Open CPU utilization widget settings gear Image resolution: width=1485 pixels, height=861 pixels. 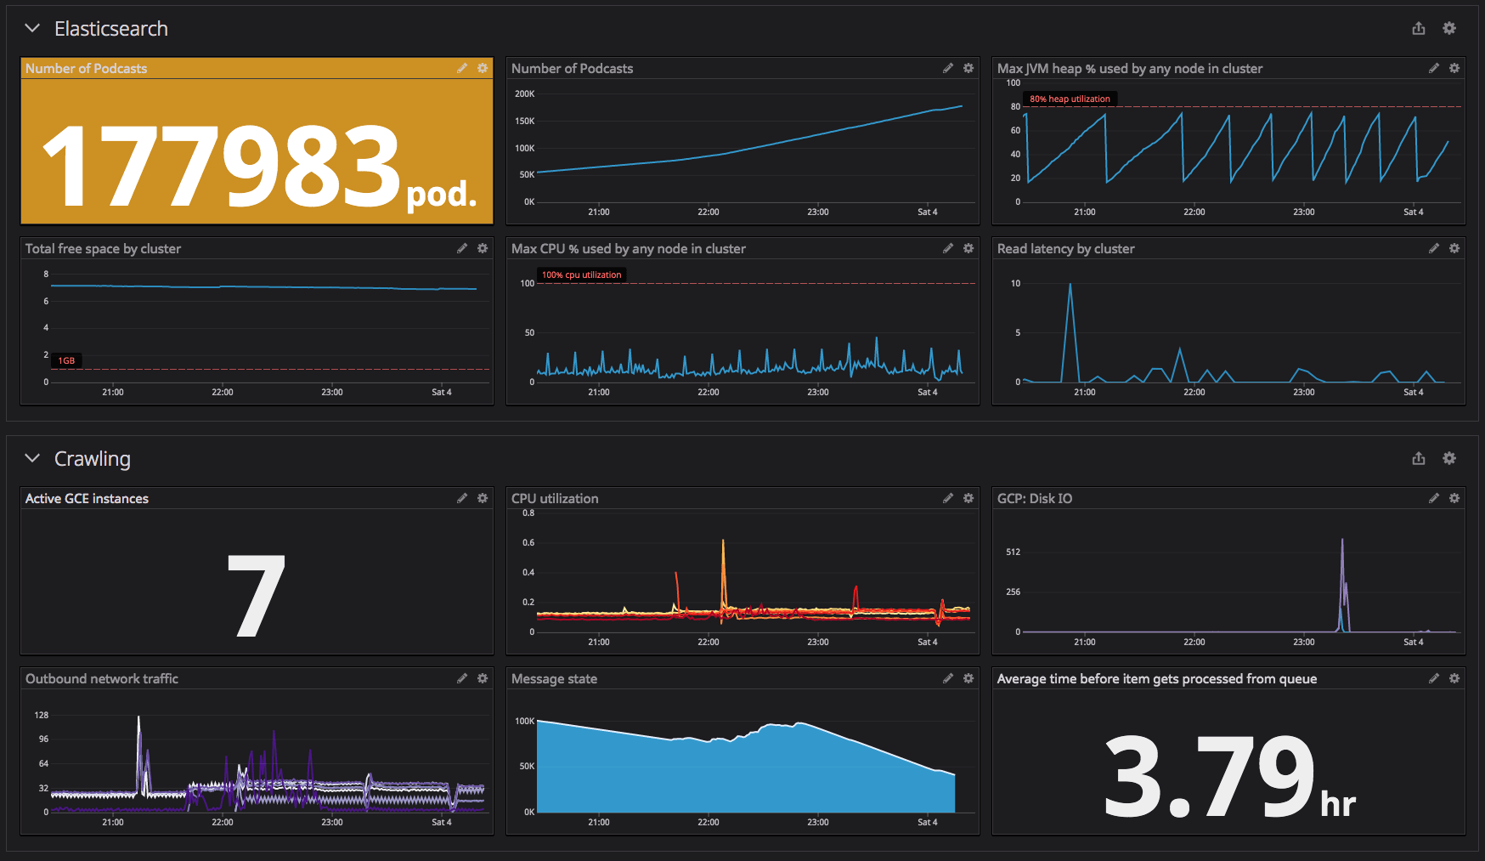coord(968,498)
